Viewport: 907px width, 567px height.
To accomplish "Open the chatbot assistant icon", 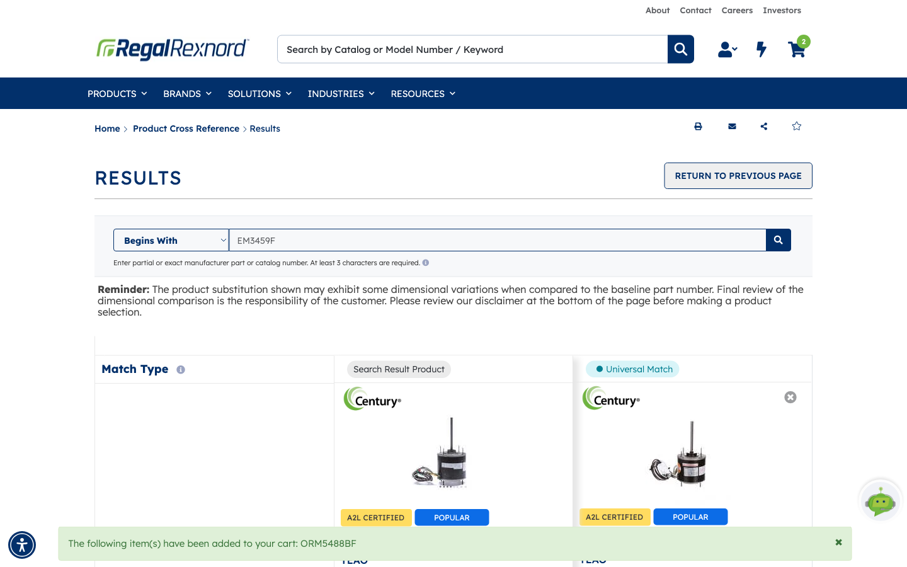I will [x=881, y=501].
